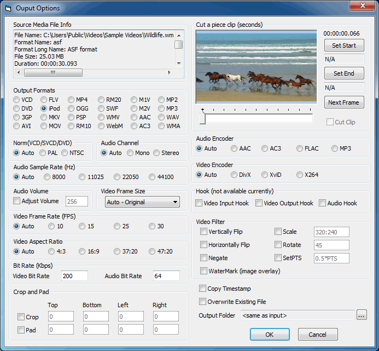Click the output folder browse (...) button
The height and width of the screenshot is (351, 379).
(x=361, y=315)
